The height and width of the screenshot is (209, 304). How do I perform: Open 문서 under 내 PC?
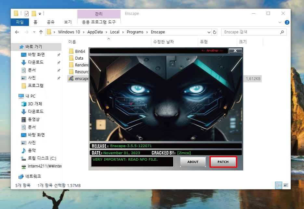[x=32, y=127]
